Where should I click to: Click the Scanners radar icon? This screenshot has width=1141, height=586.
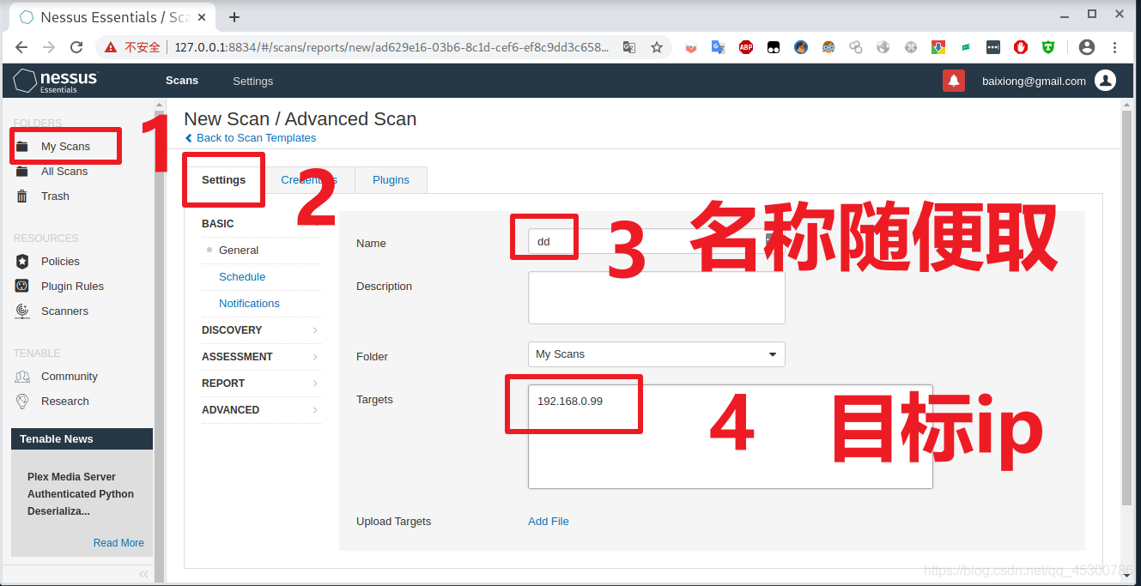pos(23,311)
